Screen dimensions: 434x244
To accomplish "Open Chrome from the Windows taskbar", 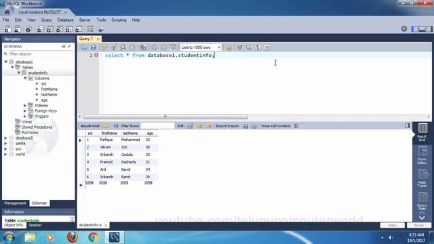I will pyautogui.click(x=94, y=237).
